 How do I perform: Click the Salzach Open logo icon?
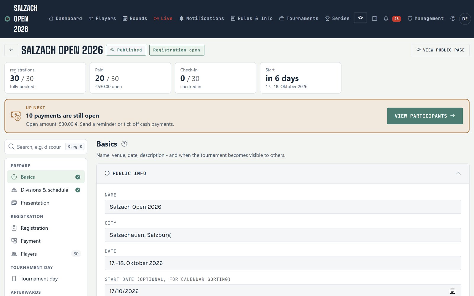7,19
